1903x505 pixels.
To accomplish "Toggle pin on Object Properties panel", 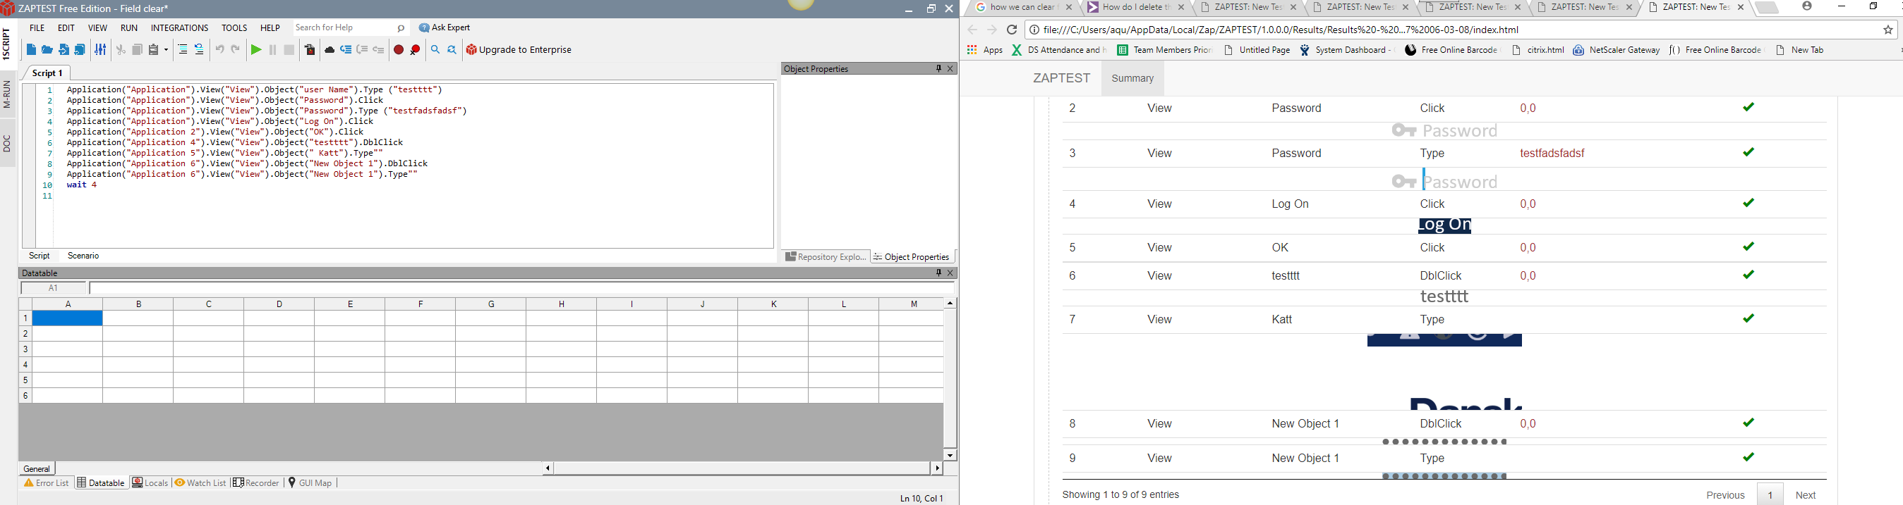I will (938, 68).
